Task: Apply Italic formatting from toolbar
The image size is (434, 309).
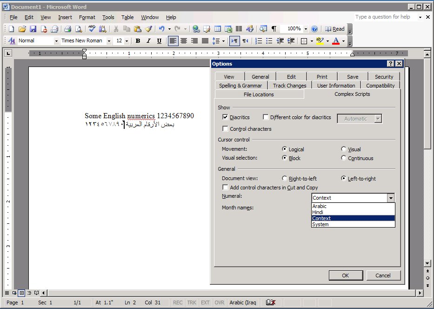Action: point(148,41)
